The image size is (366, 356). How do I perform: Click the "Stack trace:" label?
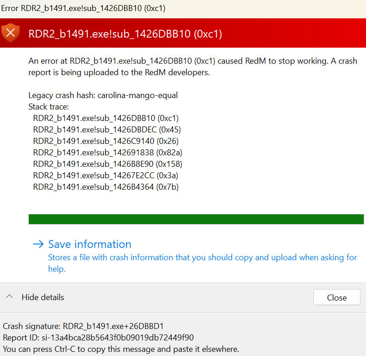pos(49,107)
